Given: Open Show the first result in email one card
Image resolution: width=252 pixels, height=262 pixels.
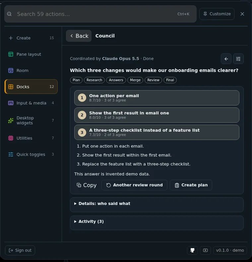Looking at the screenshot, I should point(157,115).
